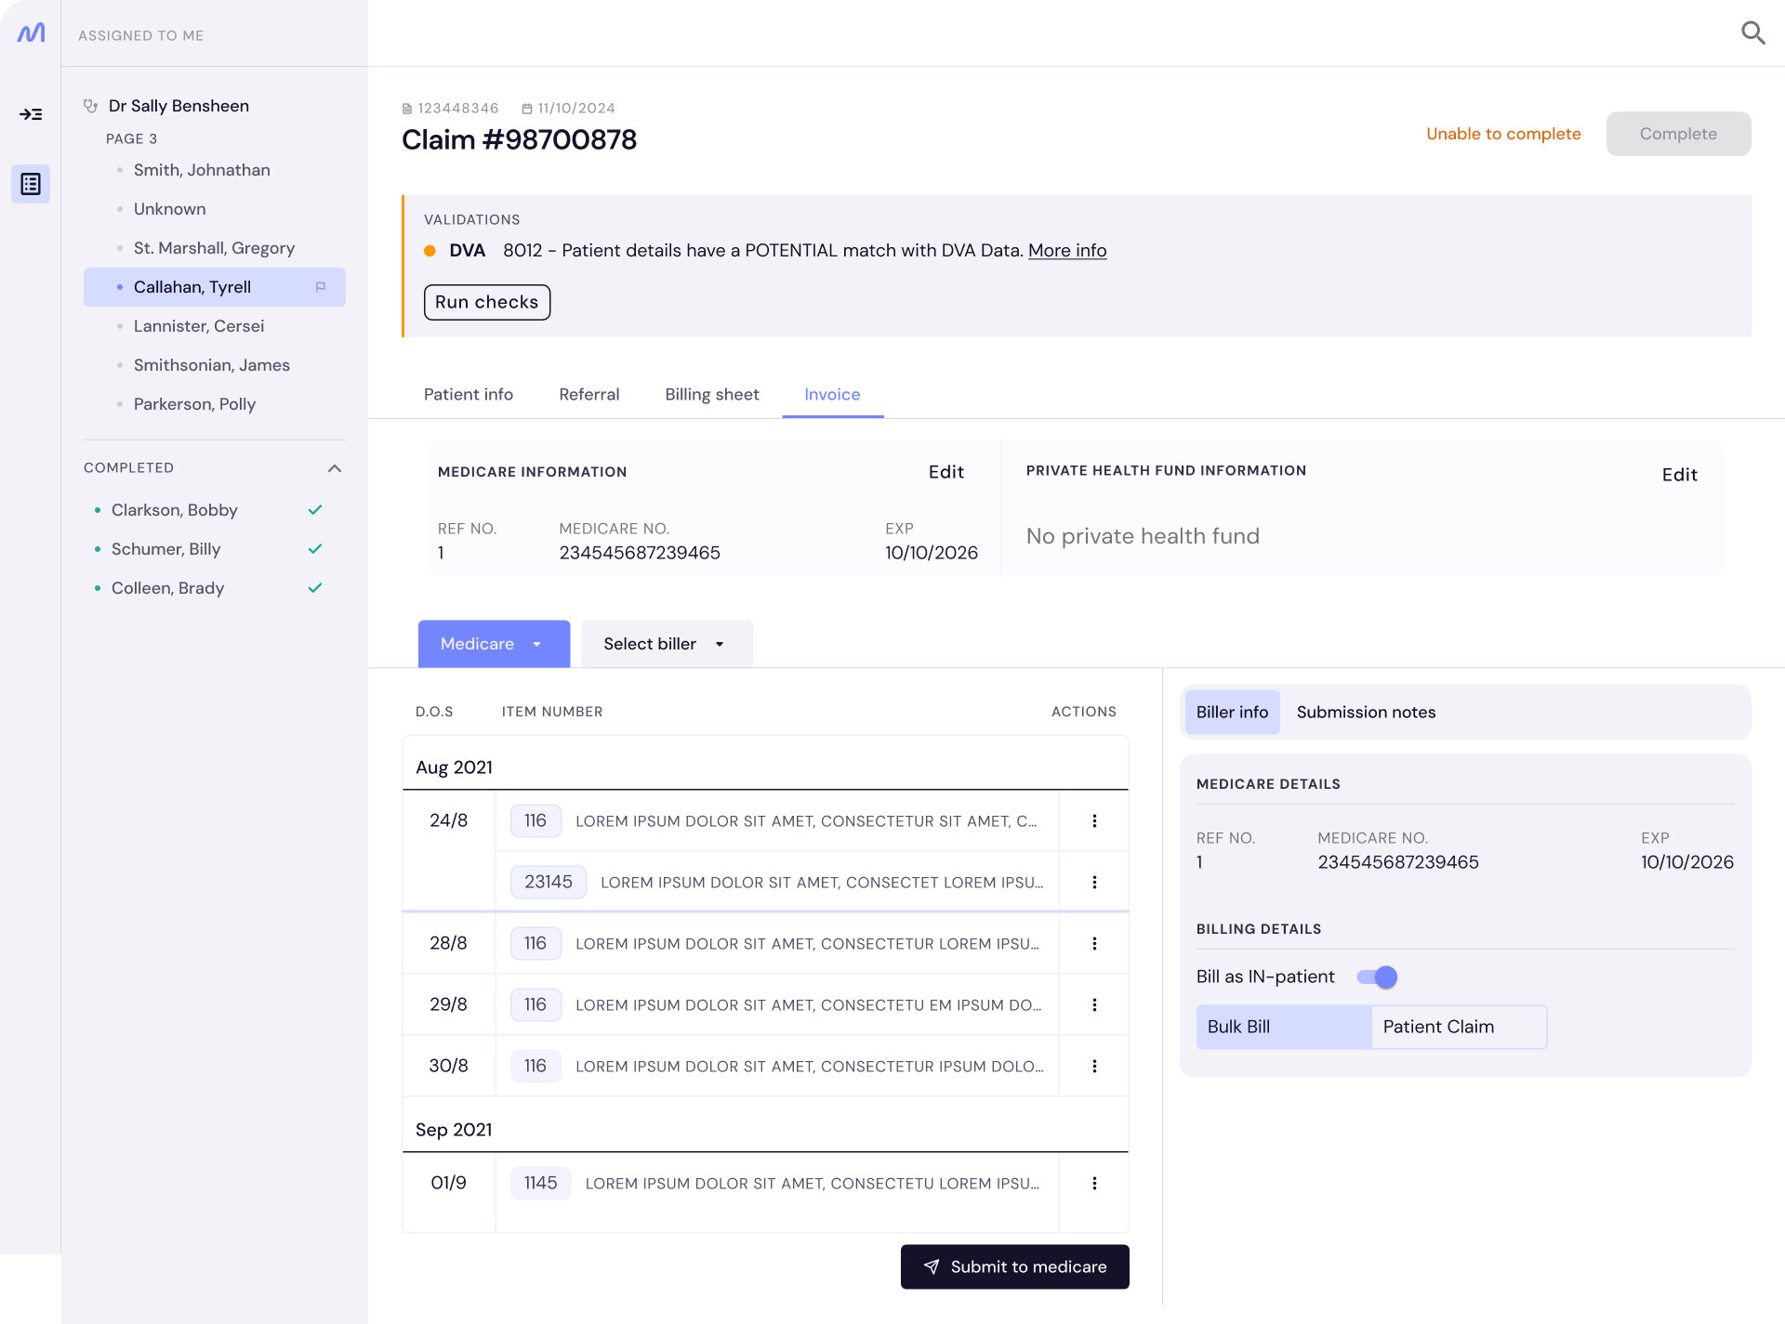Open actions menu for 01/9 row
Image resolution: width=1785 pixels, height=1324 pixels.
click(1094, 1183)
